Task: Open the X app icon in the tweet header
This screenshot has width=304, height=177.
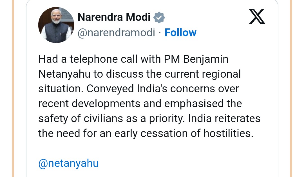Action: pos(257,16)
